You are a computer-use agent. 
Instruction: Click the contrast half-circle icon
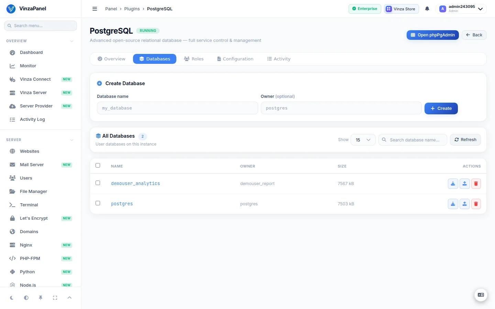coord(26,298)
